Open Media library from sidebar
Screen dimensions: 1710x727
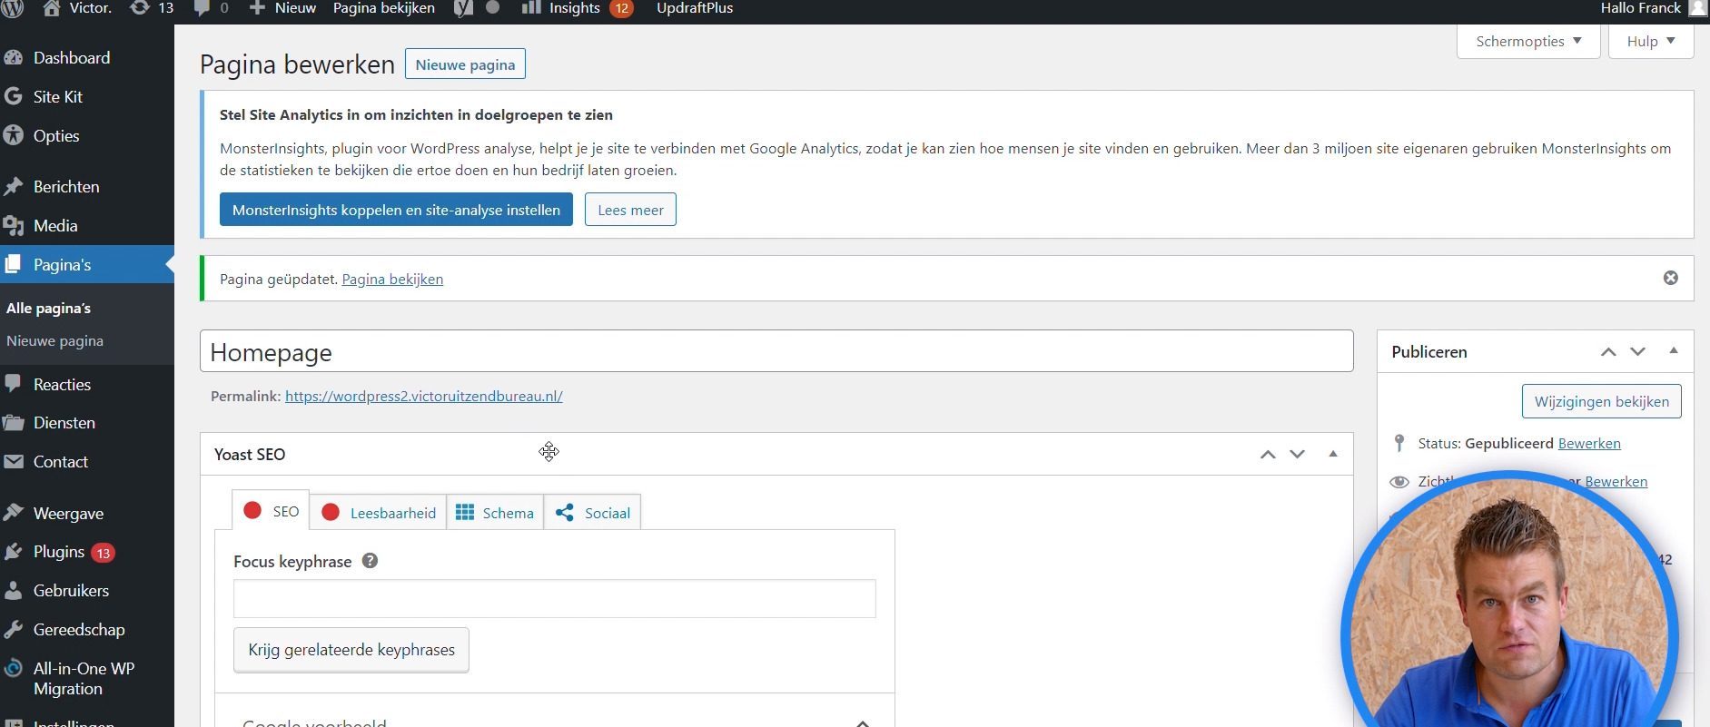point(55,225)
